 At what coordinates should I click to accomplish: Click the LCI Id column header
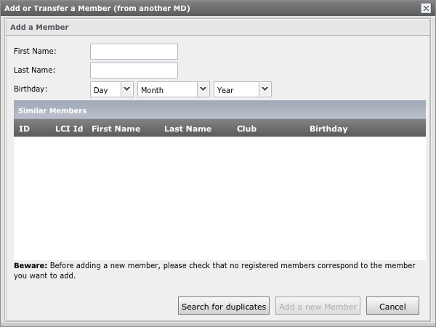69,129
